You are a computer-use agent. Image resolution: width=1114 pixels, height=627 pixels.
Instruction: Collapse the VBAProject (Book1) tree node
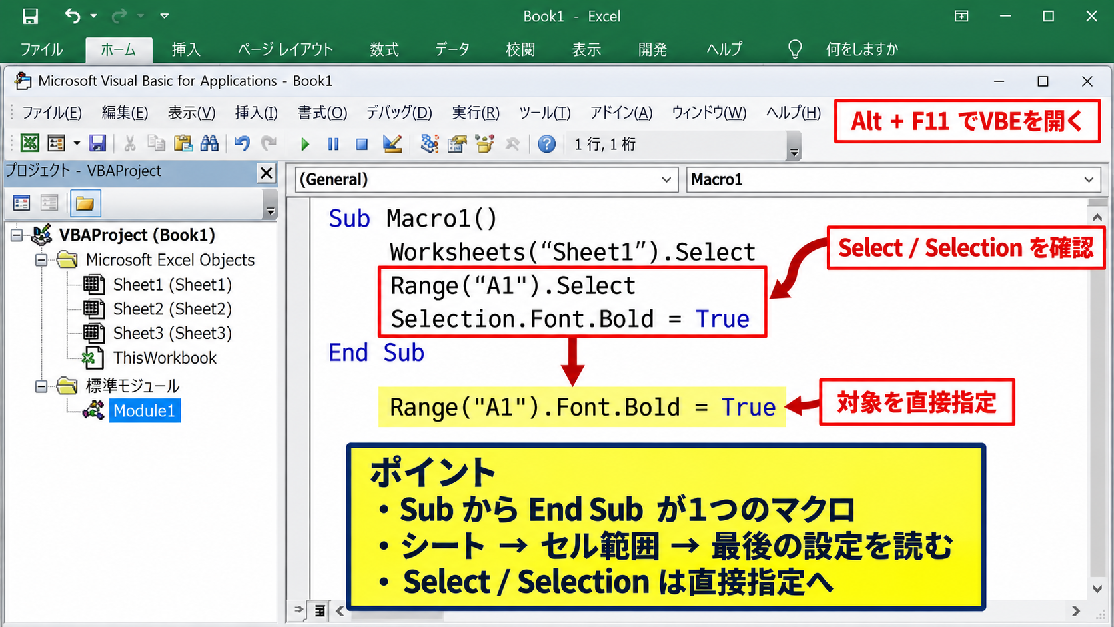[x=17, y=235]
